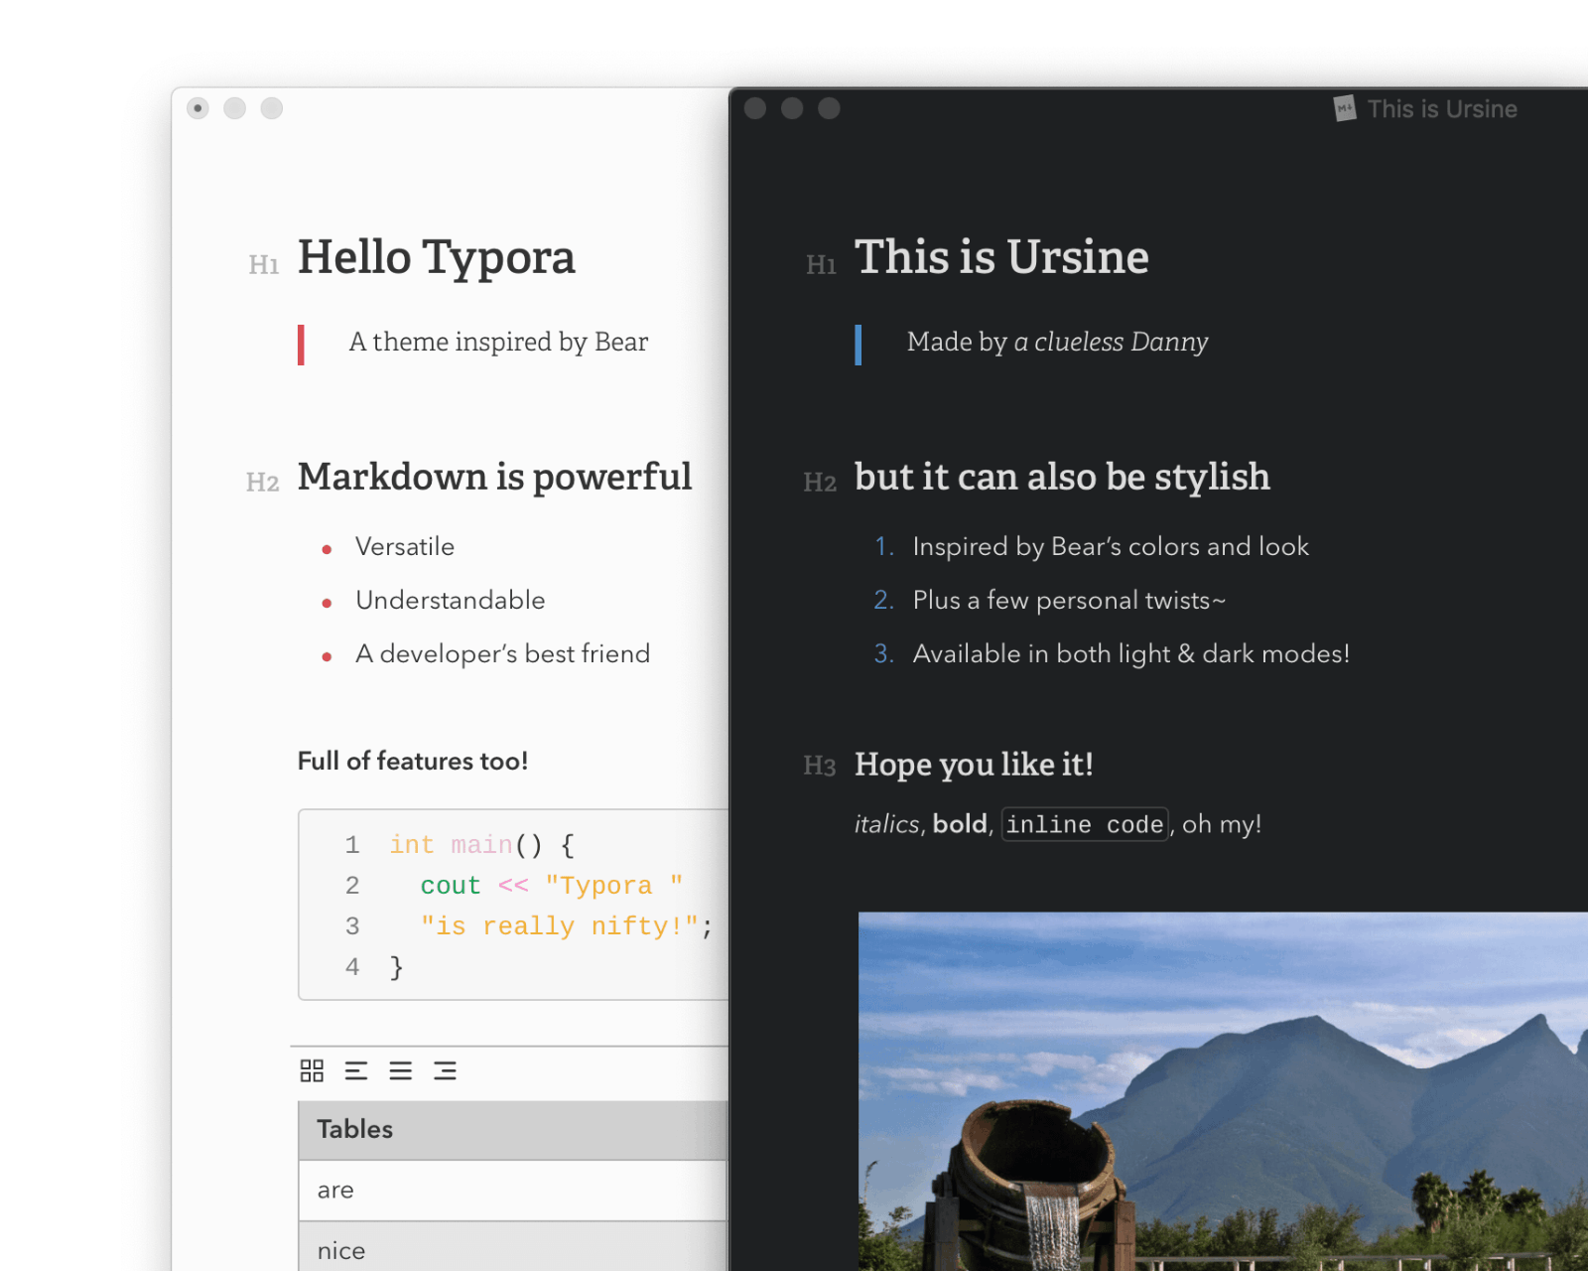The image size is (1588, 1271).
Task: Click the H1 marker beside This is Ursine heading
Action: [x=821, y=264]
